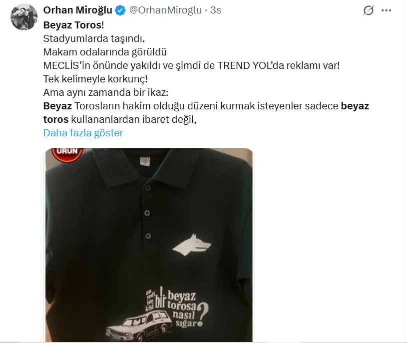Screen dimensions: 407x343
Task: Click the bold Beyaz Toros heading
Action: tap(73, 25)
